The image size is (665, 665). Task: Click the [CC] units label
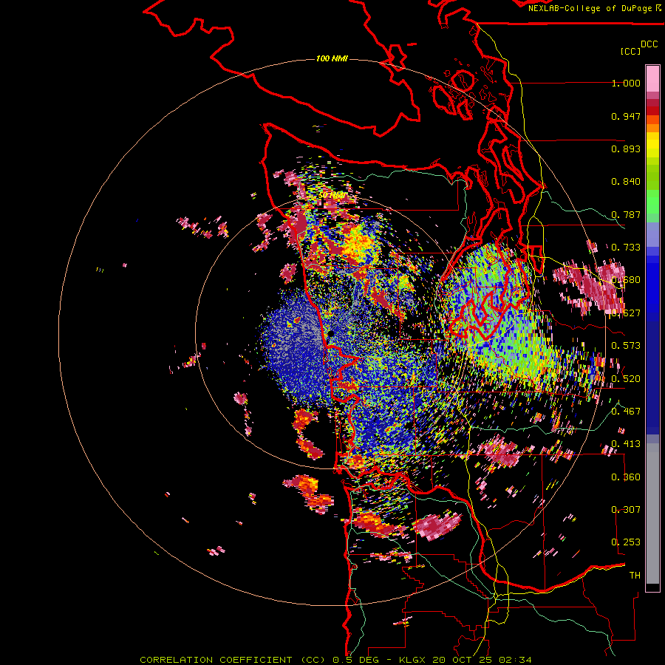point(631,51)
